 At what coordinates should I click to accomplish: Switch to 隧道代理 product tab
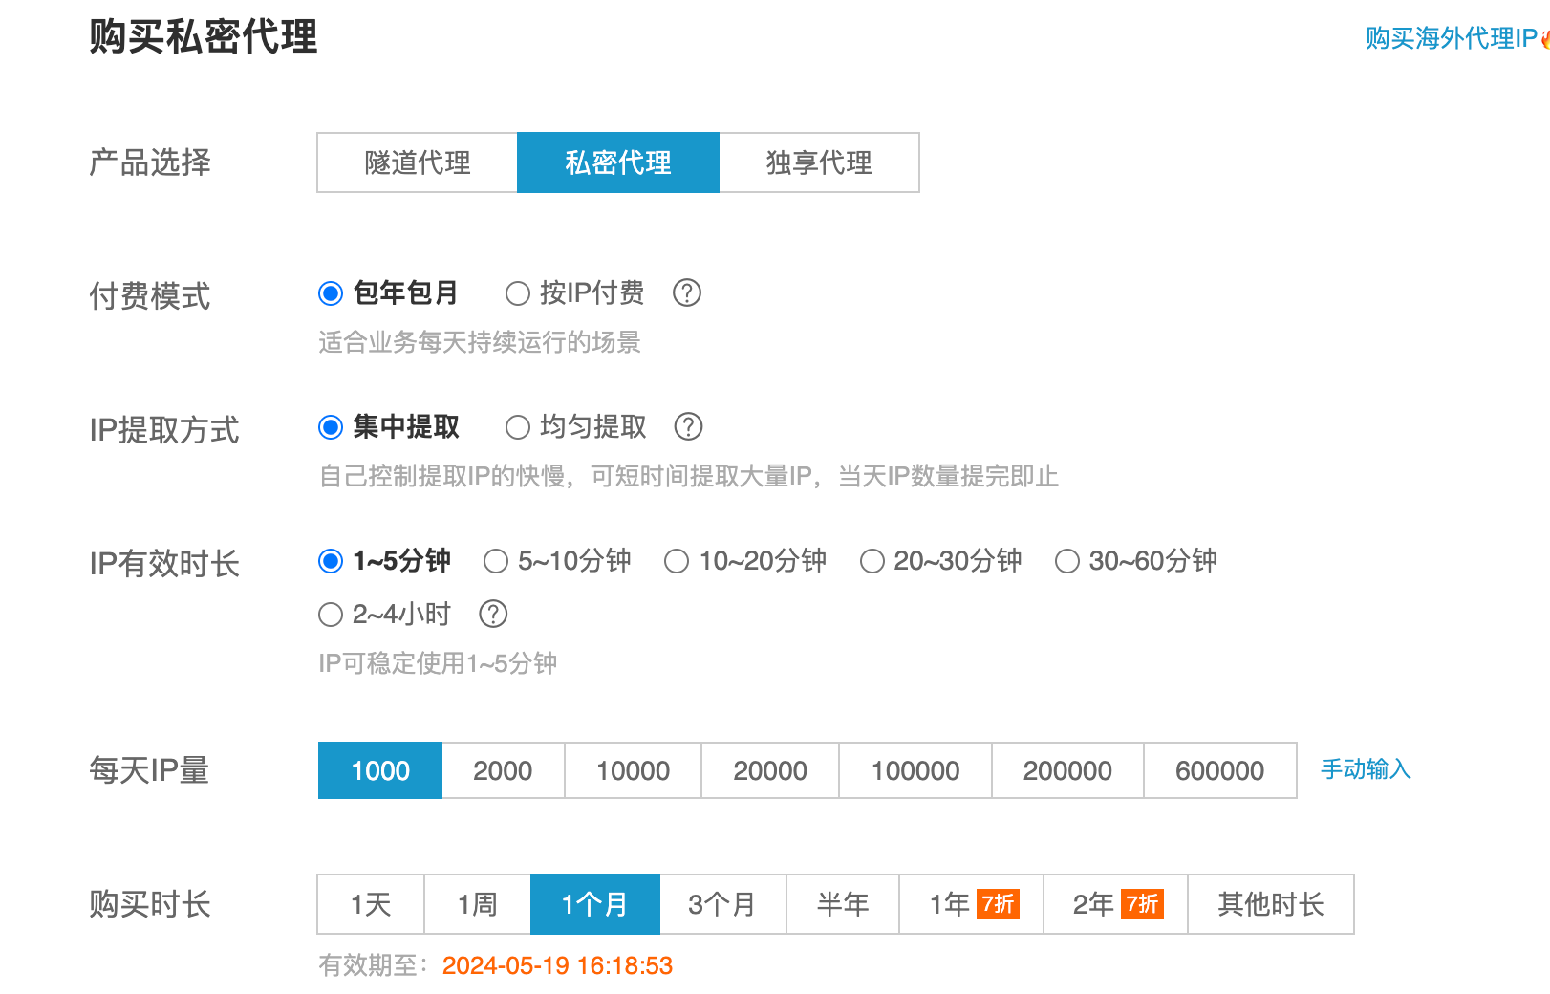tap(418, 162)
